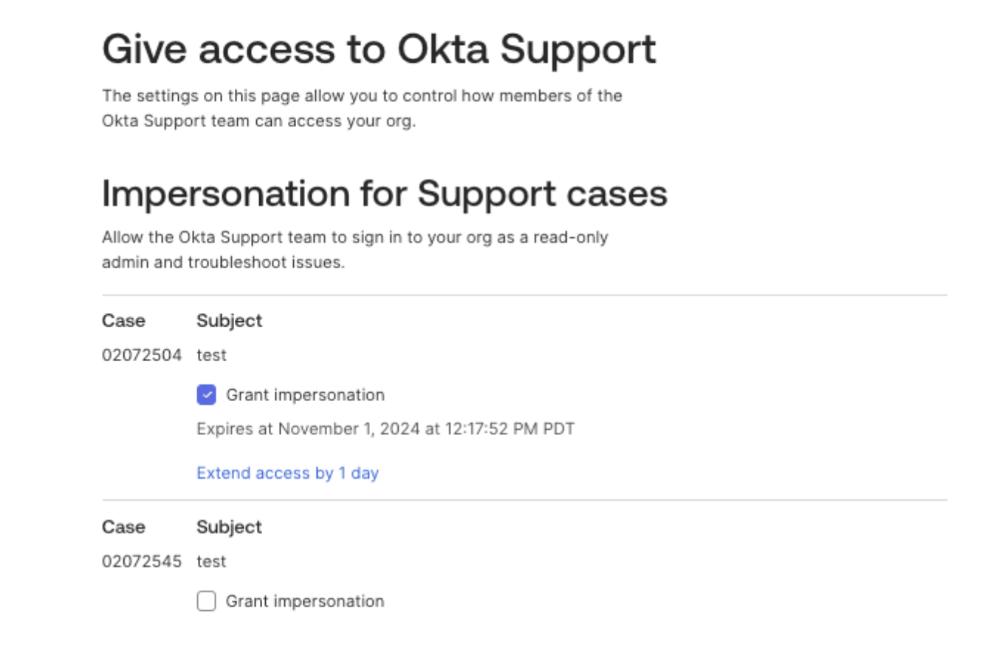Viewport: 991px width, 650px height.
Task: Click the Subject column header of the first entry
Action: 230,321
